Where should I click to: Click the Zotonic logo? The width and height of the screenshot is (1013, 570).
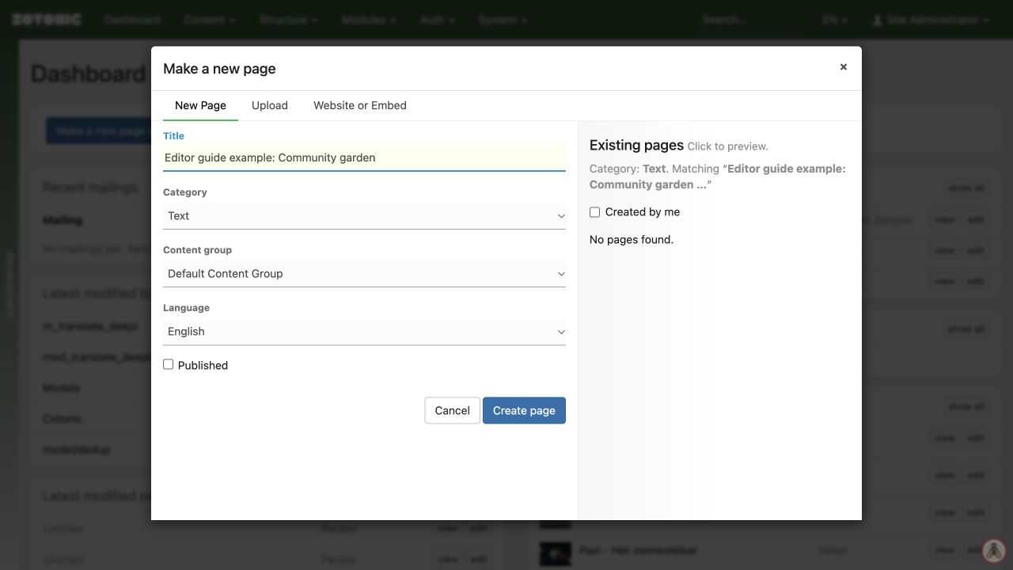pos(46,20)
